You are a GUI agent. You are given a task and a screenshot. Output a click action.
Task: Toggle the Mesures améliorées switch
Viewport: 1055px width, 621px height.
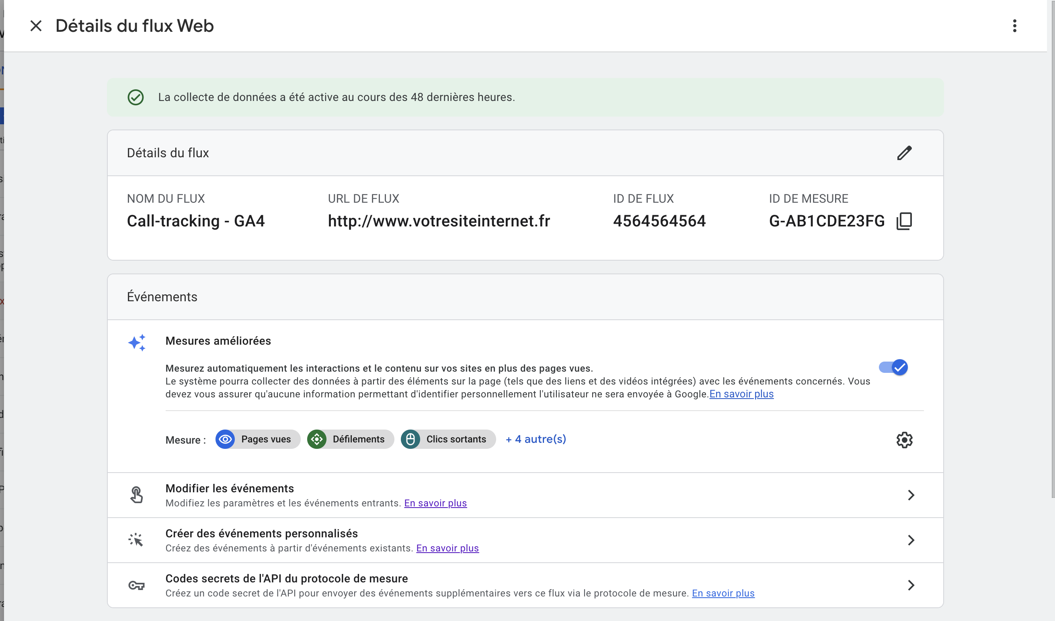point(893,367)
